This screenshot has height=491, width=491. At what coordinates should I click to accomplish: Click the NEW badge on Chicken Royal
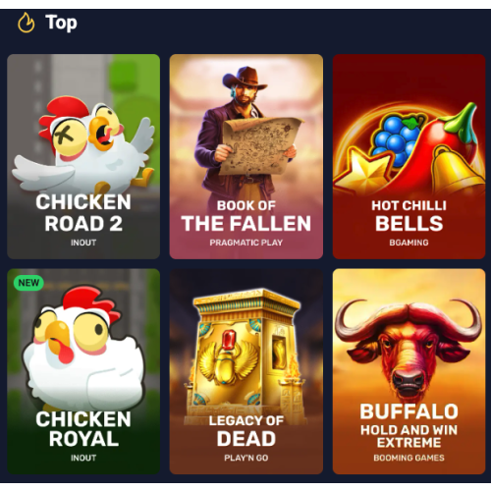[28, 283]
